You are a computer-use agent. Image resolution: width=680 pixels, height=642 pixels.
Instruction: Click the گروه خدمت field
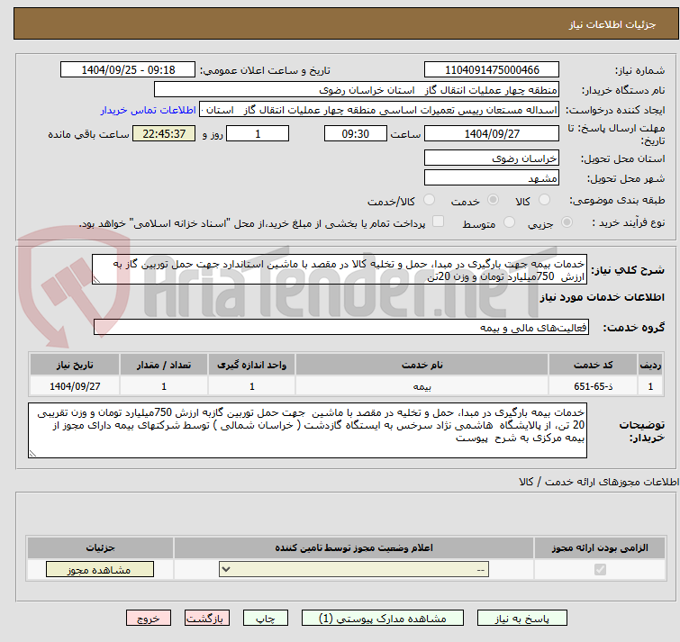tap(340, 329)
